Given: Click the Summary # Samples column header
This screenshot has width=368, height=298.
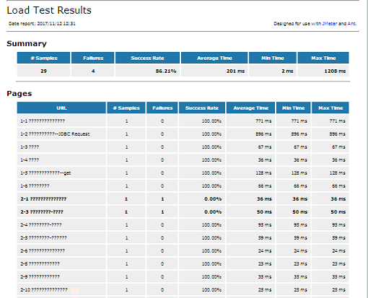Looking at the screenshot, I should coord(43,58).
